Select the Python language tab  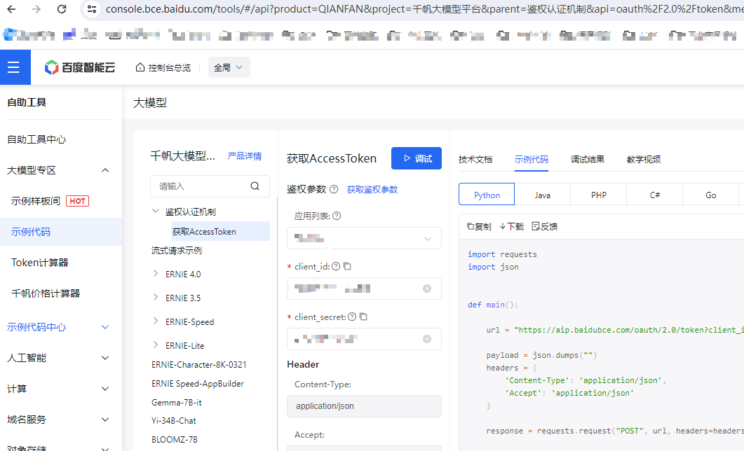coord(487,195)
